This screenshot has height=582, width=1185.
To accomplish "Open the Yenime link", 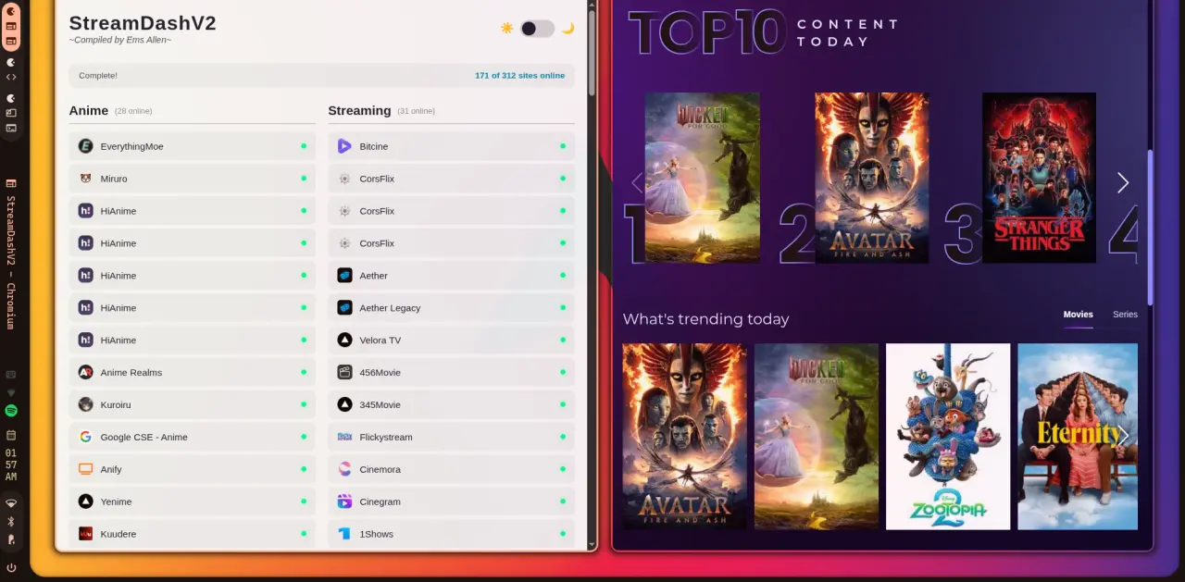I will click(x=193, y=502).
